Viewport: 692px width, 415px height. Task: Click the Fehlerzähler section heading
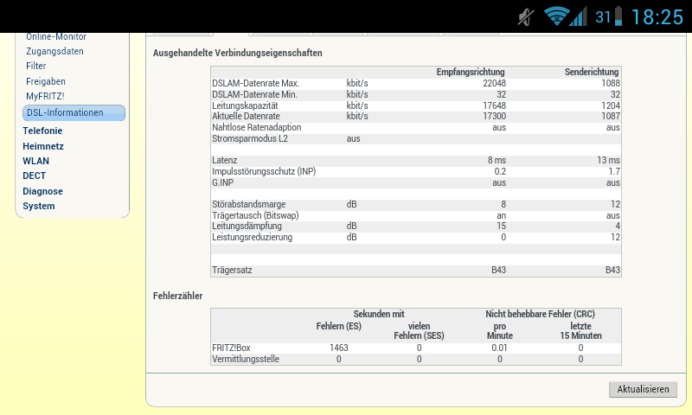click(178, 296)
